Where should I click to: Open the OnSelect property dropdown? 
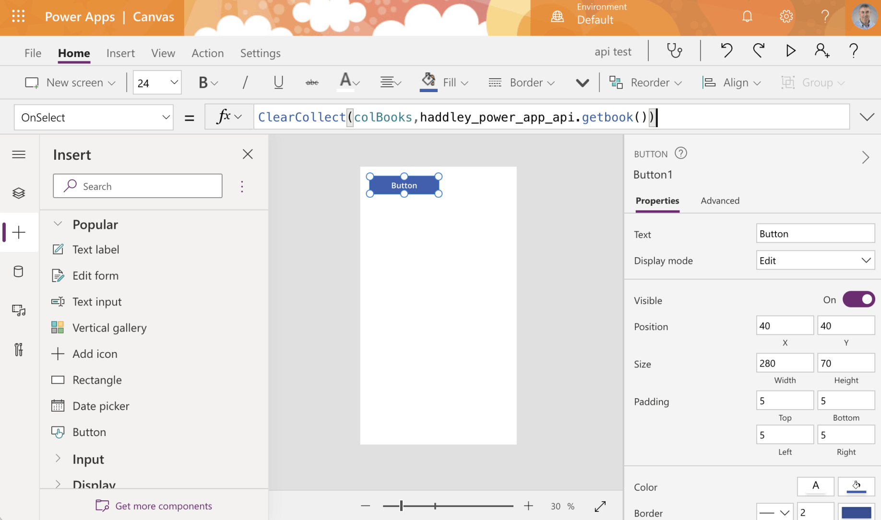pyautogui.click(x=94, y=118)
